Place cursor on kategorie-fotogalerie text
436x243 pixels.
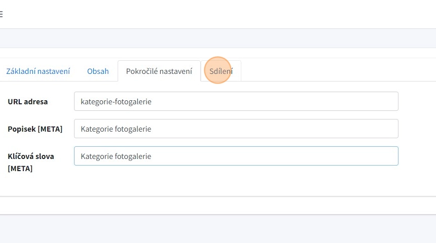[116, 102]
